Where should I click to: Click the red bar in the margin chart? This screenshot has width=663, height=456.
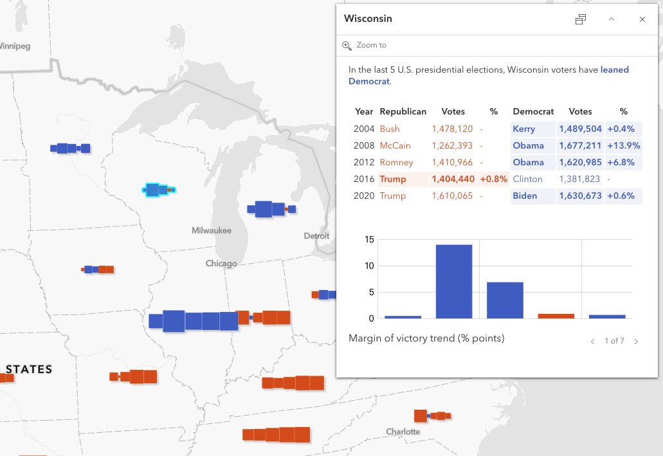tap(556, 315)
